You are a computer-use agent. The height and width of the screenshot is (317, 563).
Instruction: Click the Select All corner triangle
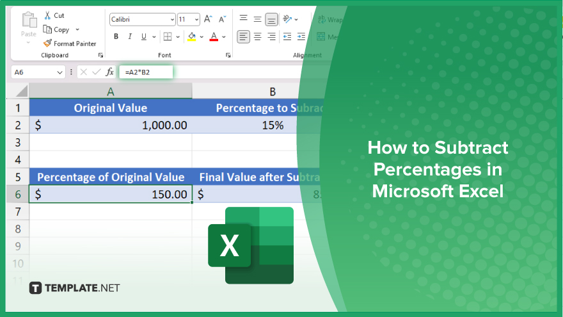(x=21, y=91)
